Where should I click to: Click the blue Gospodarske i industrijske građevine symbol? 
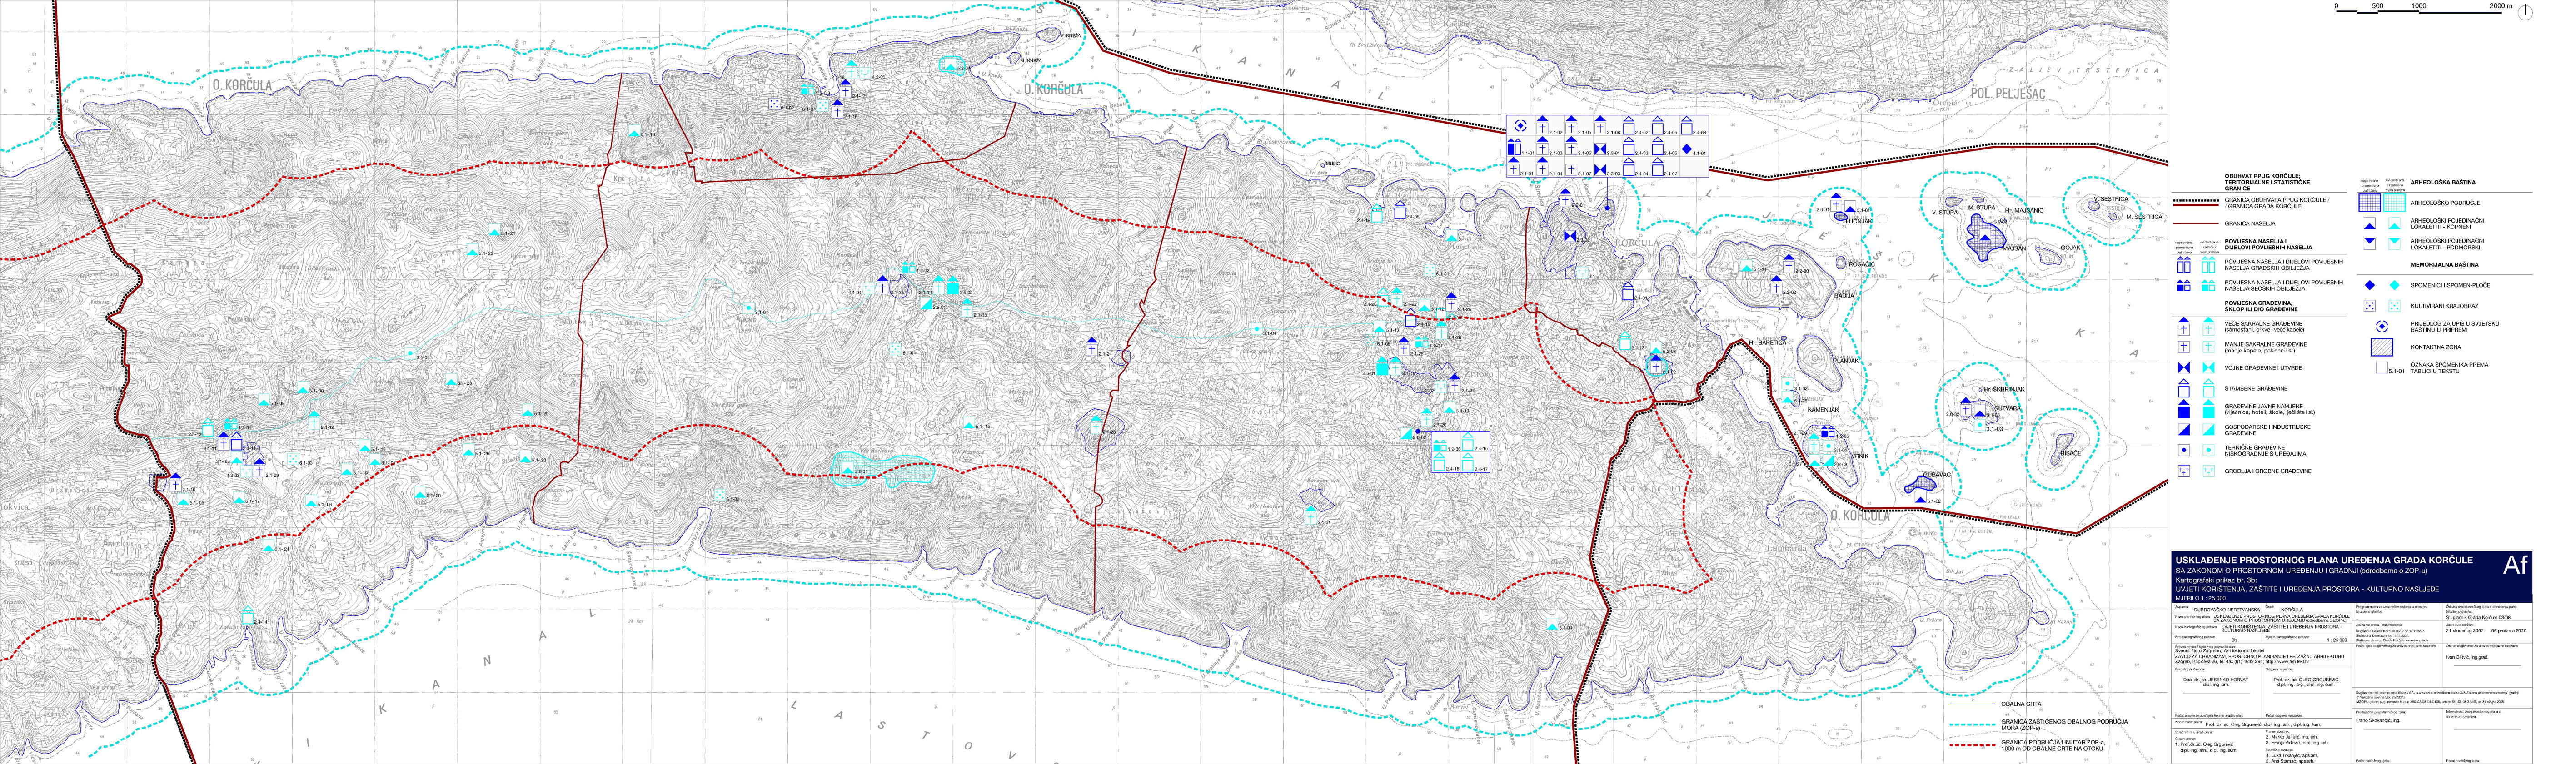(x=2184, y=430)
